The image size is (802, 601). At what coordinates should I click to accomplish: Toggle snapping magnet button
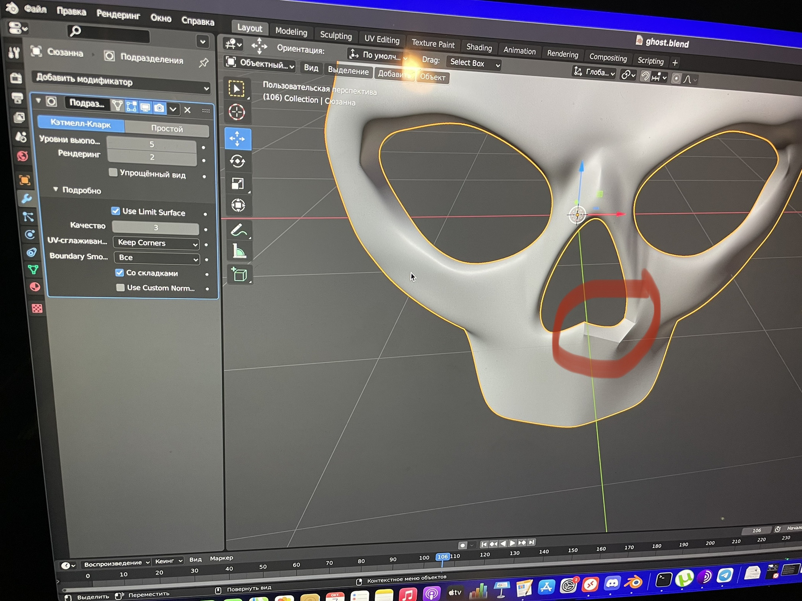point(645,76)
